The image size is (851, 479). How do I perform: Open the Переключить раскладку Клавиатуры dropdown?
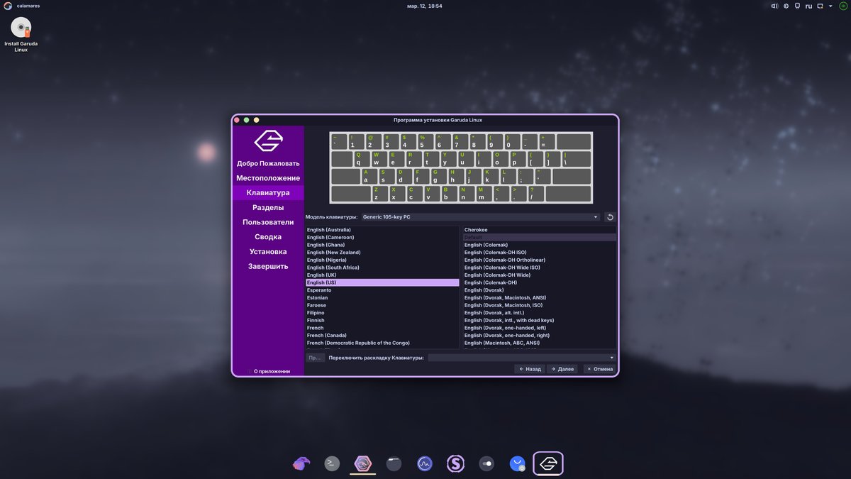(521, 358)
